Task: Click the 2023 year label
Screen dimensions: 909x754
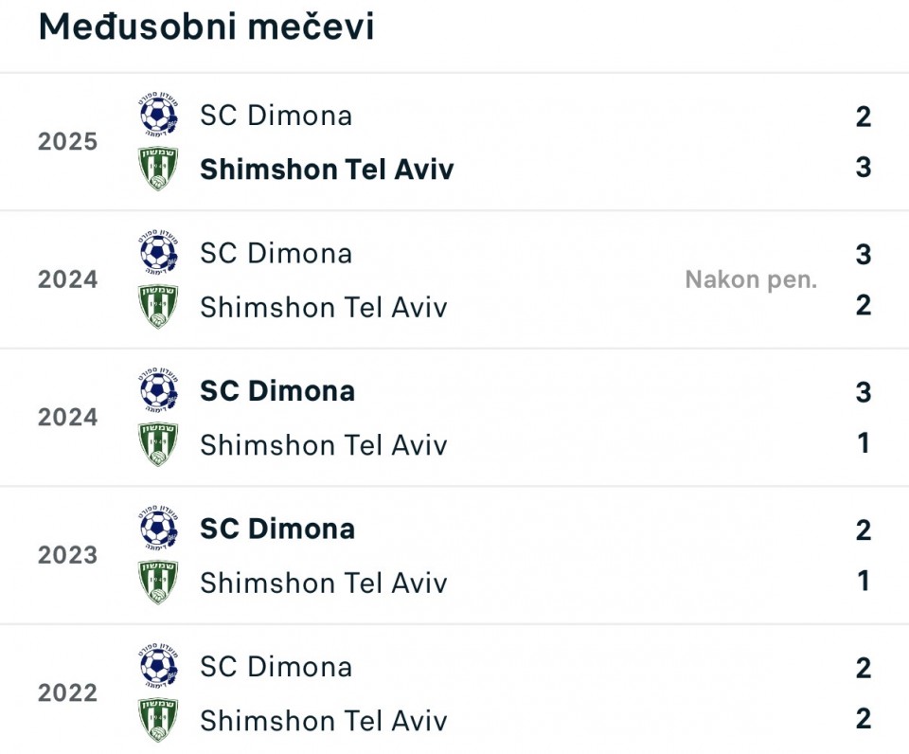Action: click(x=67, y=555)
